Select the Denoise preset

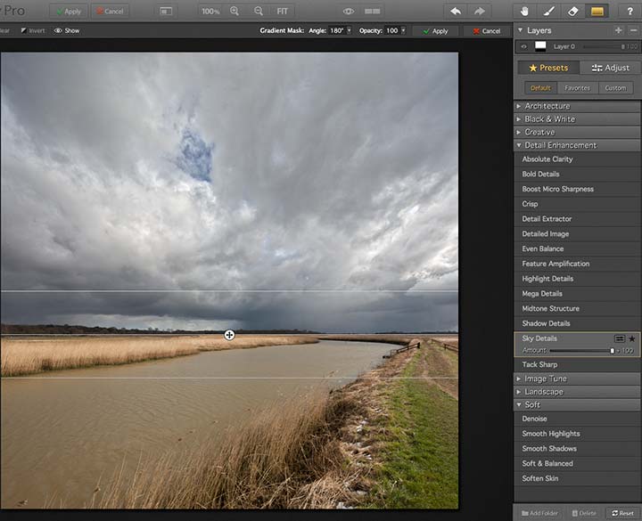coord(577,419)
